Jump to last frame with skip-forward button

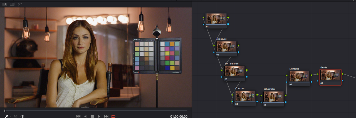(106, 116)
